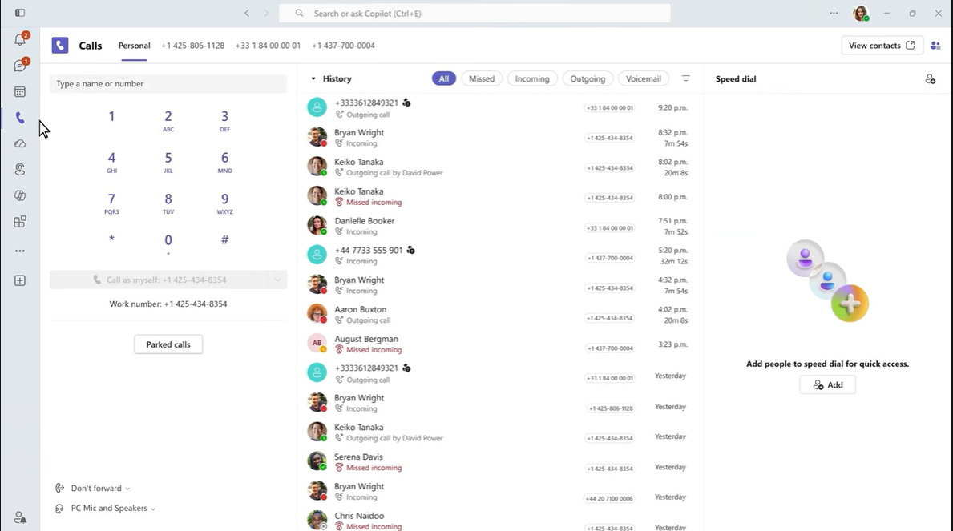Open the Call as myself number dropdown arrow
Image resolution: width=953 pixels, height=531 pixels.
click(277, 280)
